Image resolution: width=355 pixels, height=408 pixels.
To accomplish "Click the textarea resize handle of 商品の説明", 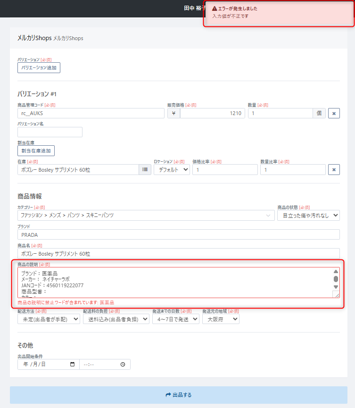I will tap(337, 295).
